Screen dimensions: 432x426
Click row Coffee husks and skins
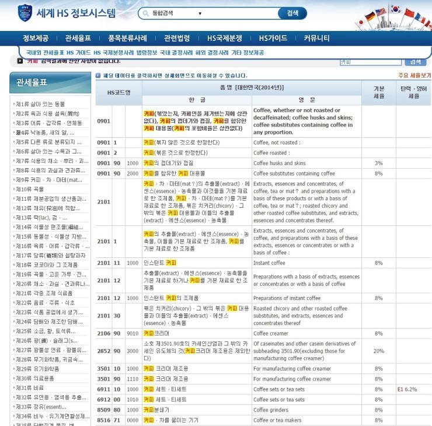pos(263,163)
